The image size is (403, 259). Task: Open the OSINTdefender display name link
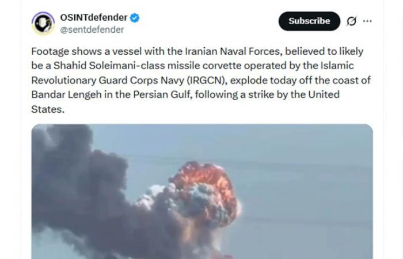pos(94,18)
